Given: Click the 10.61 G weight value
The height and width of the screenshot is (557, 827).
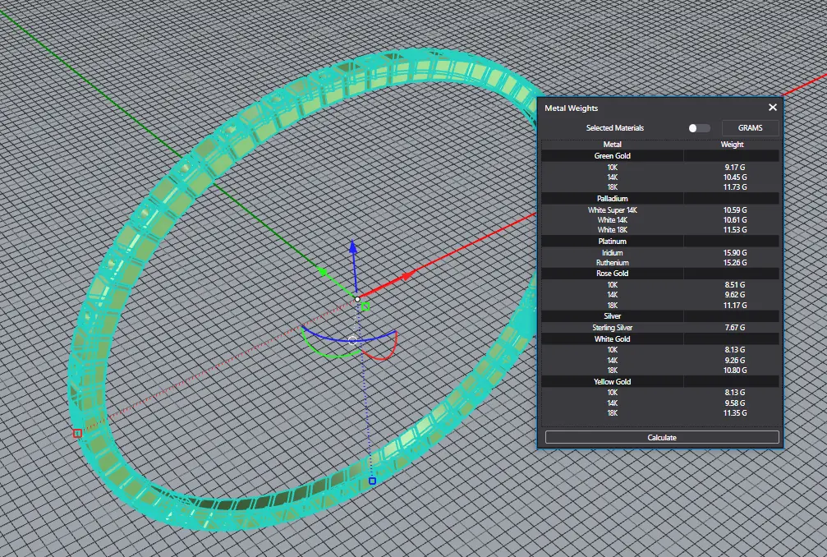Looking at the screenshot, I should point(735,220).
